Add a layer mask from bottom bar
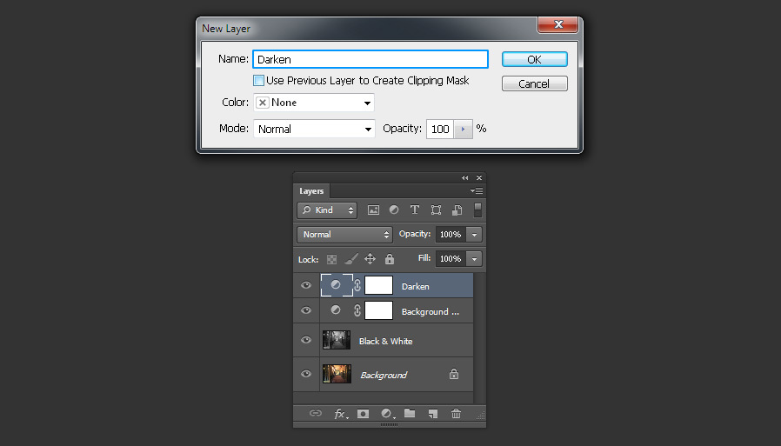Viewport: 781px width, 446px height. [364, 414]
